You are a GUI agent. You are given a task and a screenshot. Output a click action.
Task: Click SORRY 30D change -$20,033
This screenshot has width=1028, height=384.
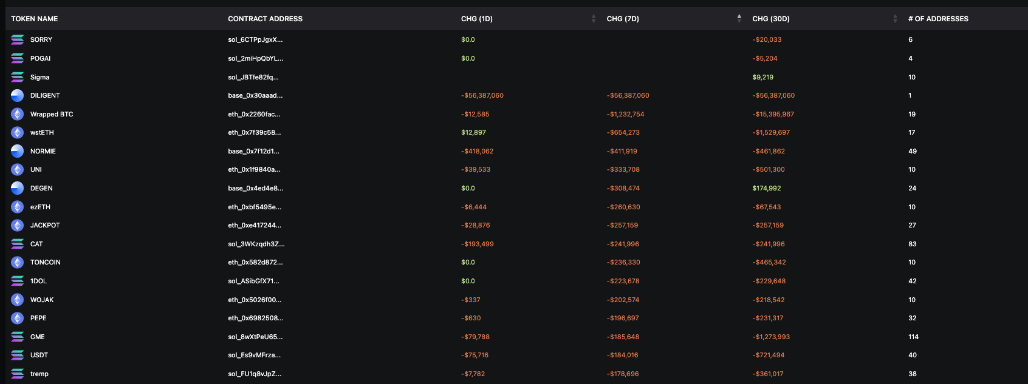tap(767, 39)
